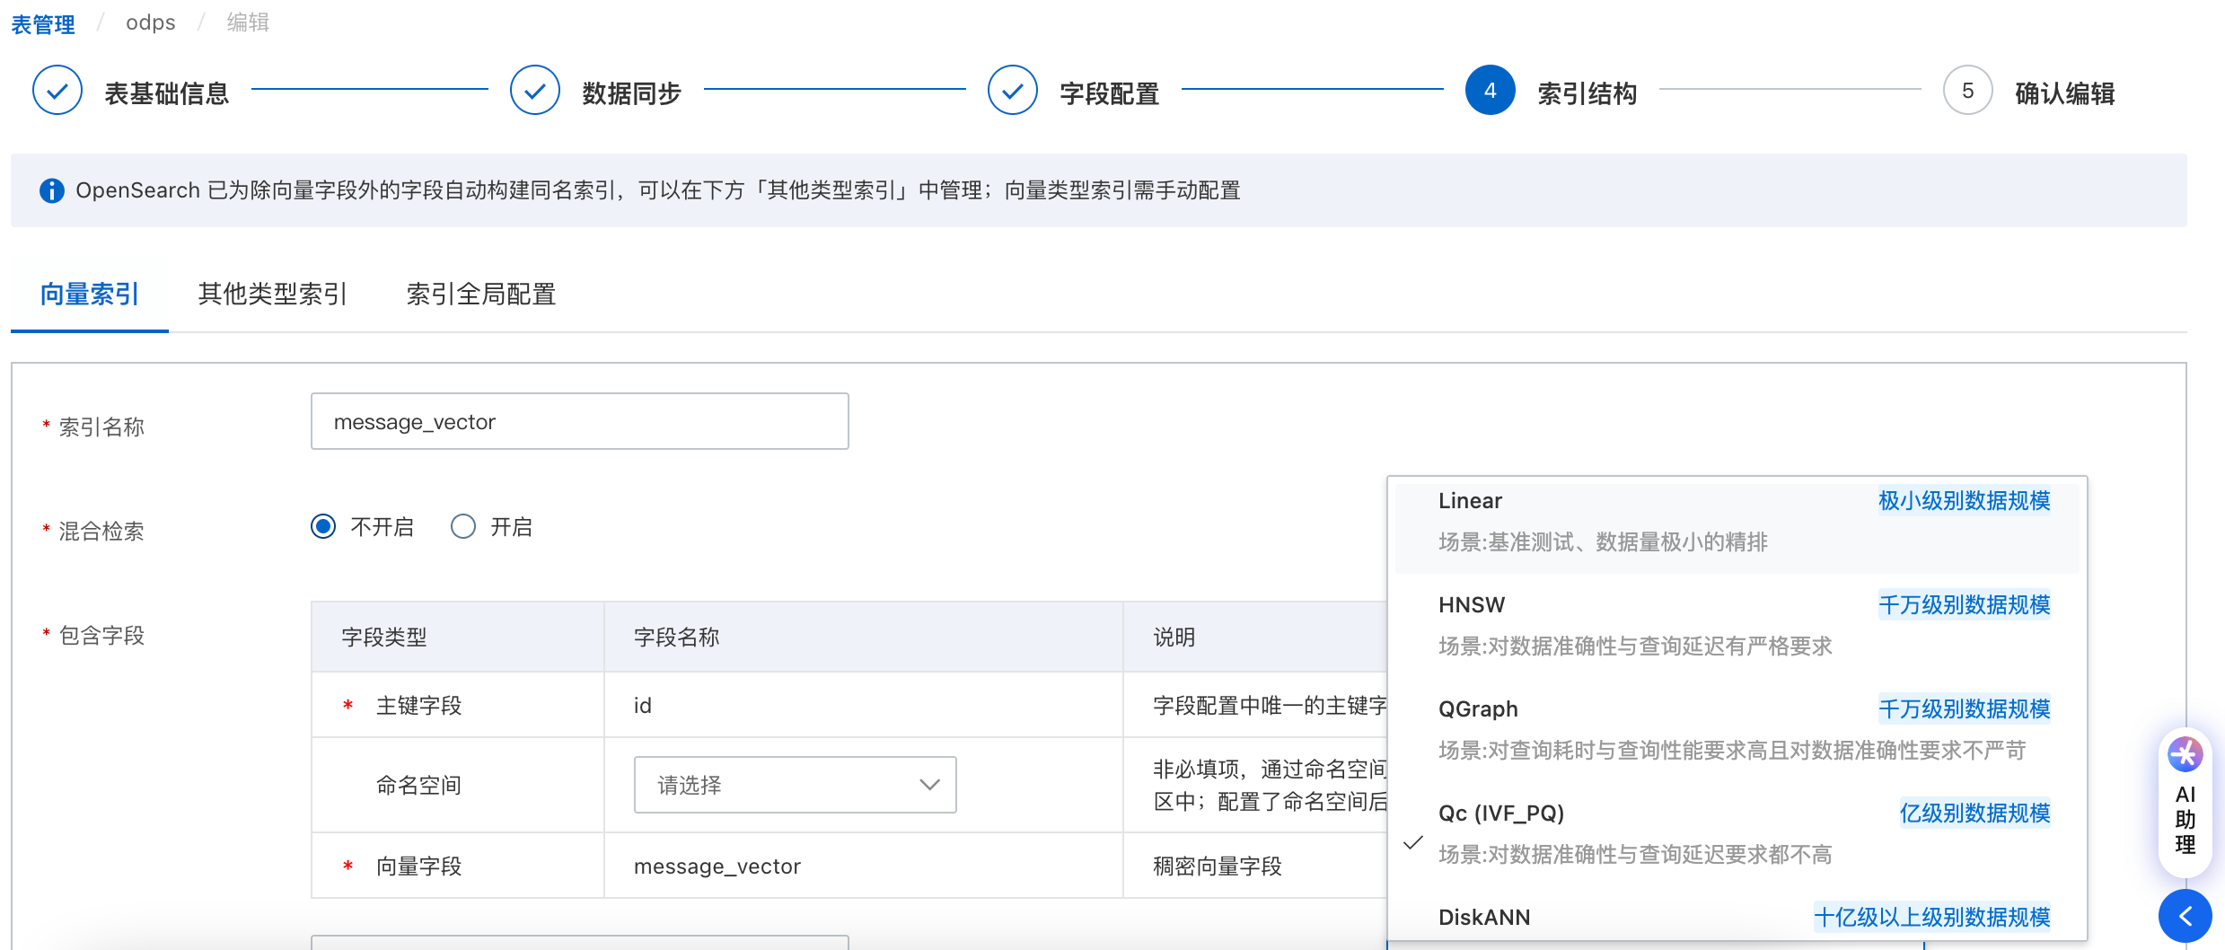Choose the Qc (IVF_PQ) option
This screenshot has width=2225, height=950.
point(1737,834)
